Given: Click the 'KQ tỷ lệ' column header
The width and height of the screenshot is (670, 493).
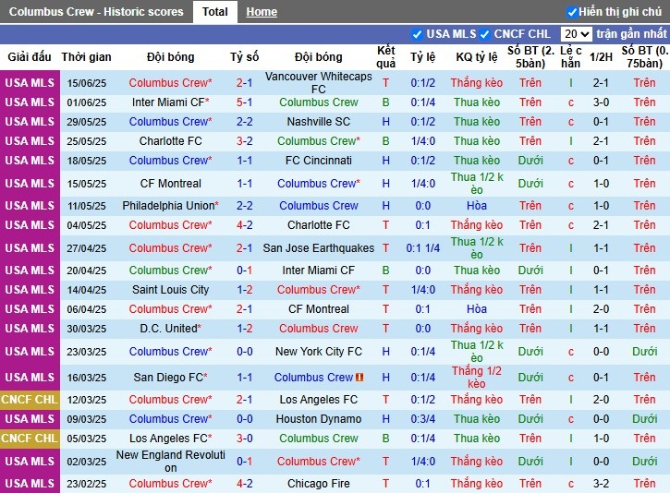Looking at the screenshot, I should 477,56.
